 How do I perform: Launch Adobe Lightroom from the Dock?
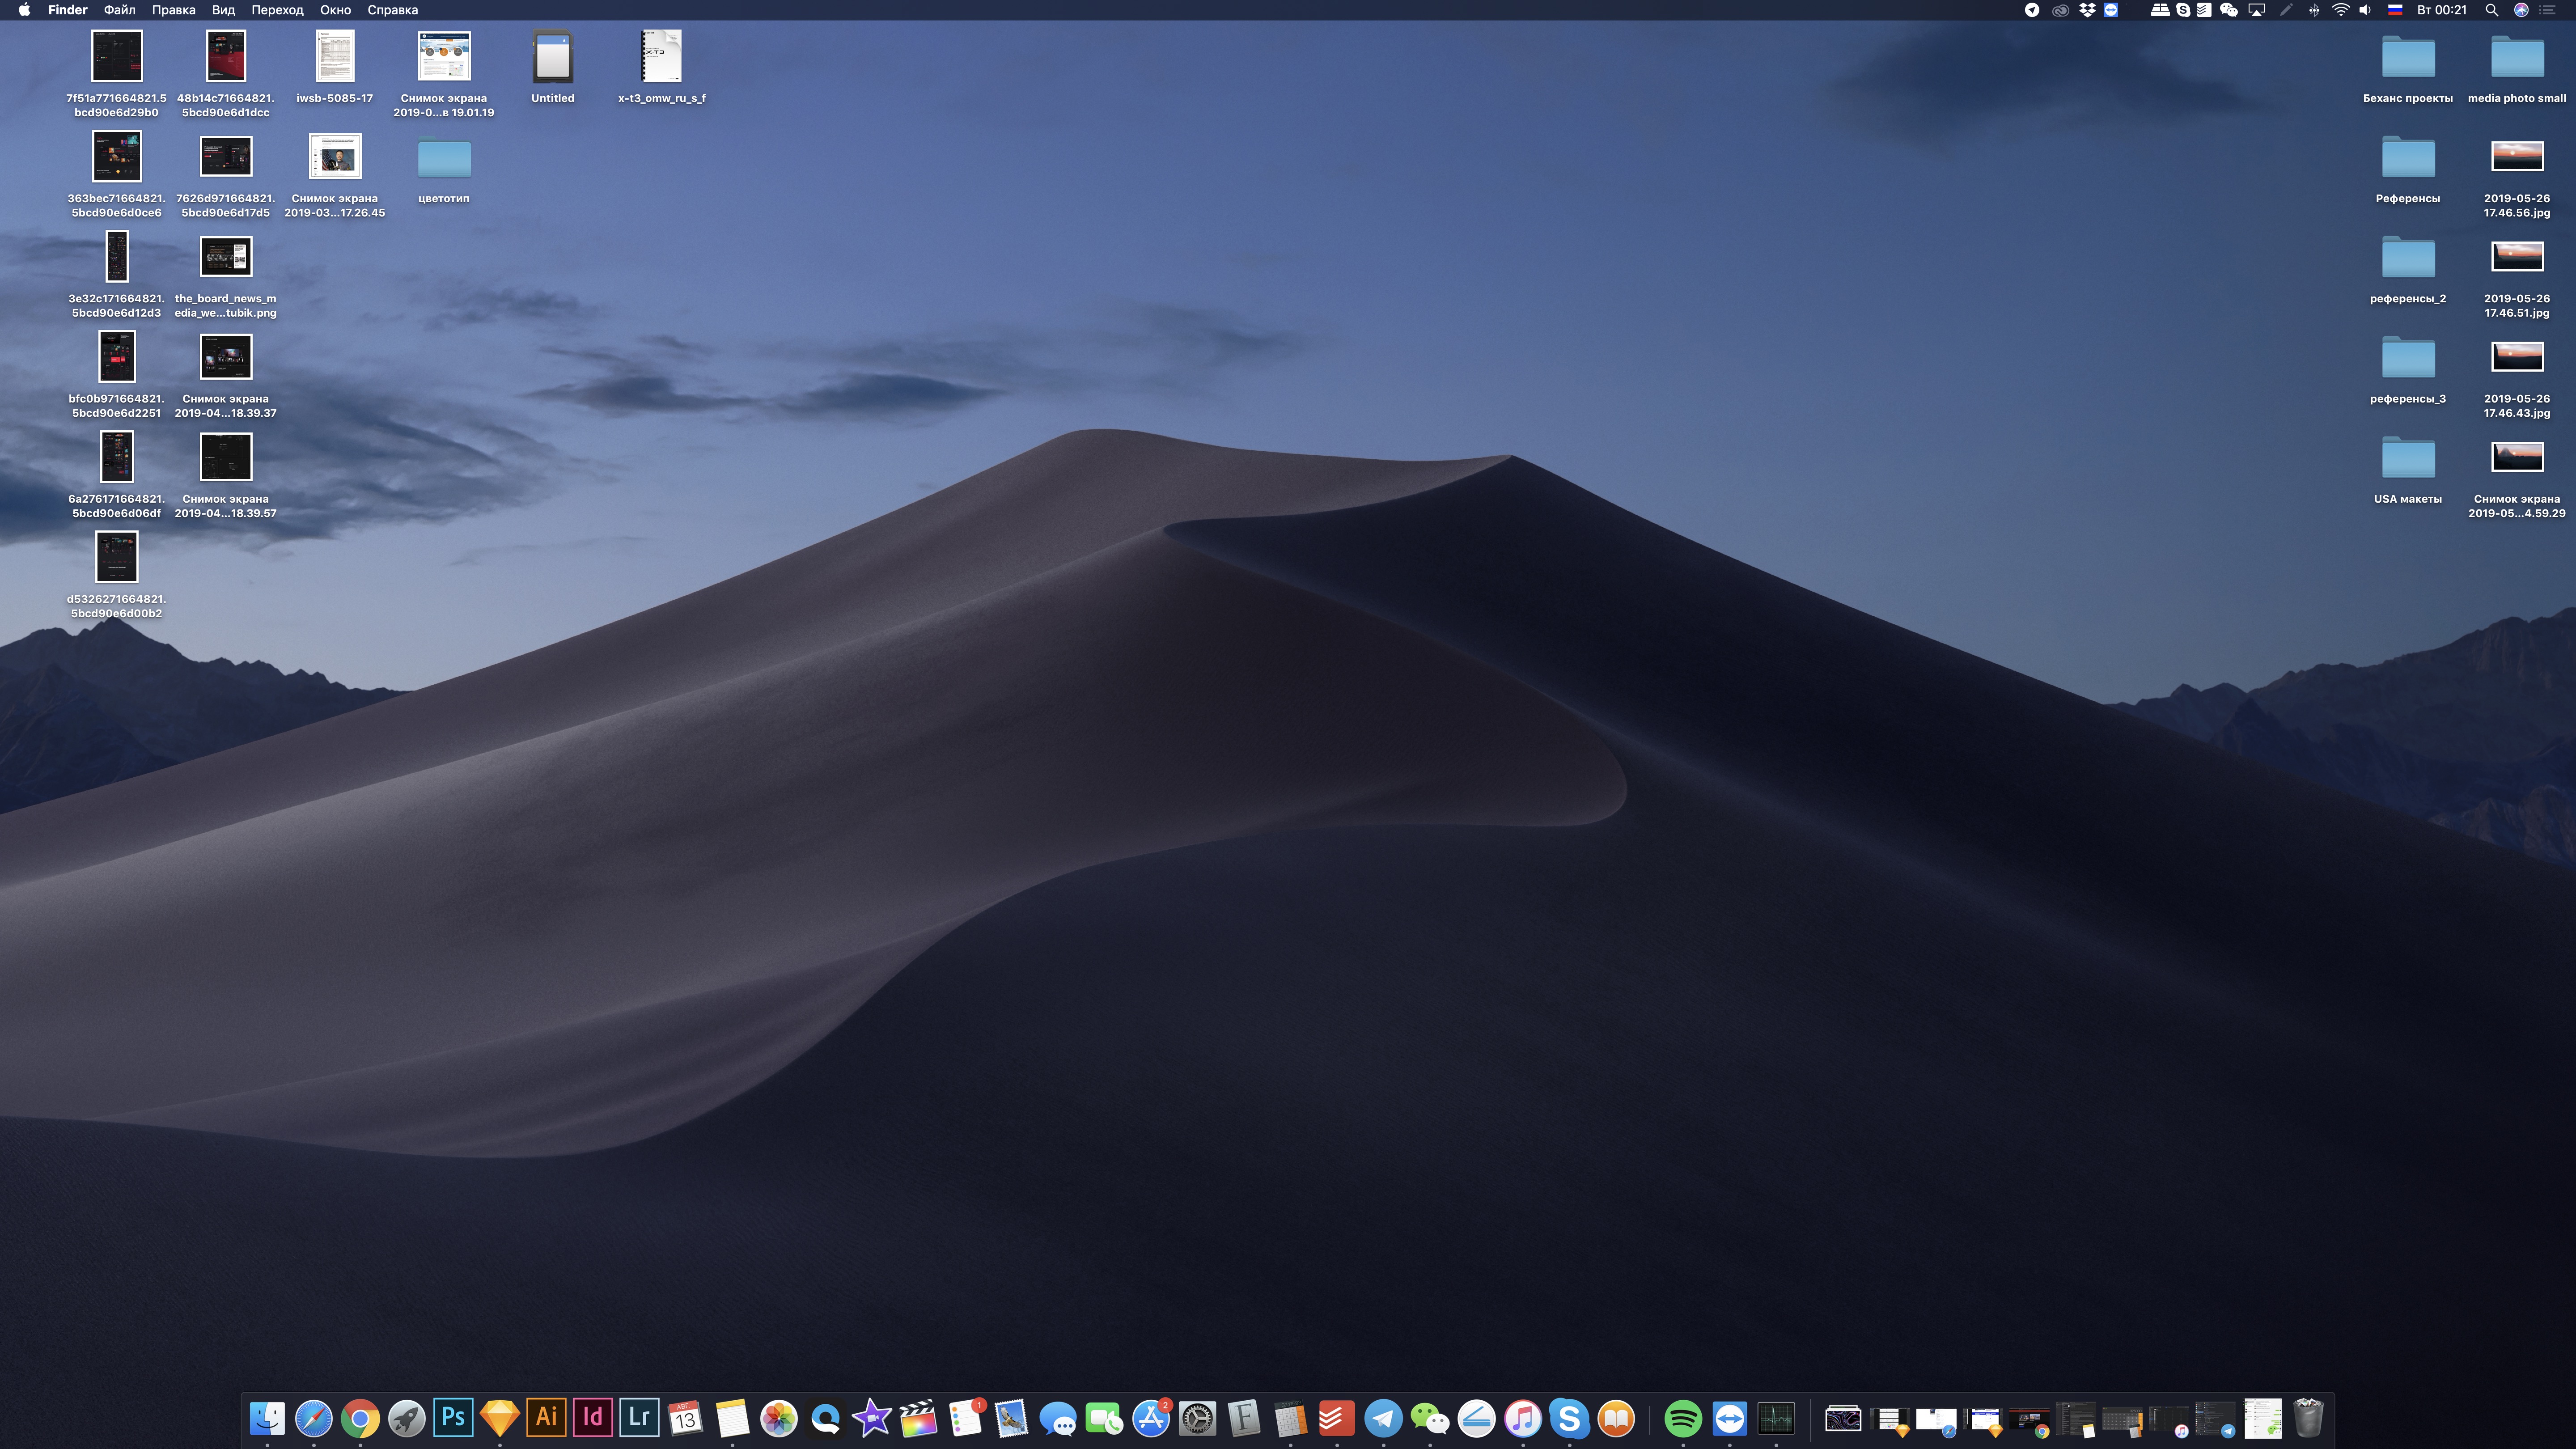click(639, 1418)
